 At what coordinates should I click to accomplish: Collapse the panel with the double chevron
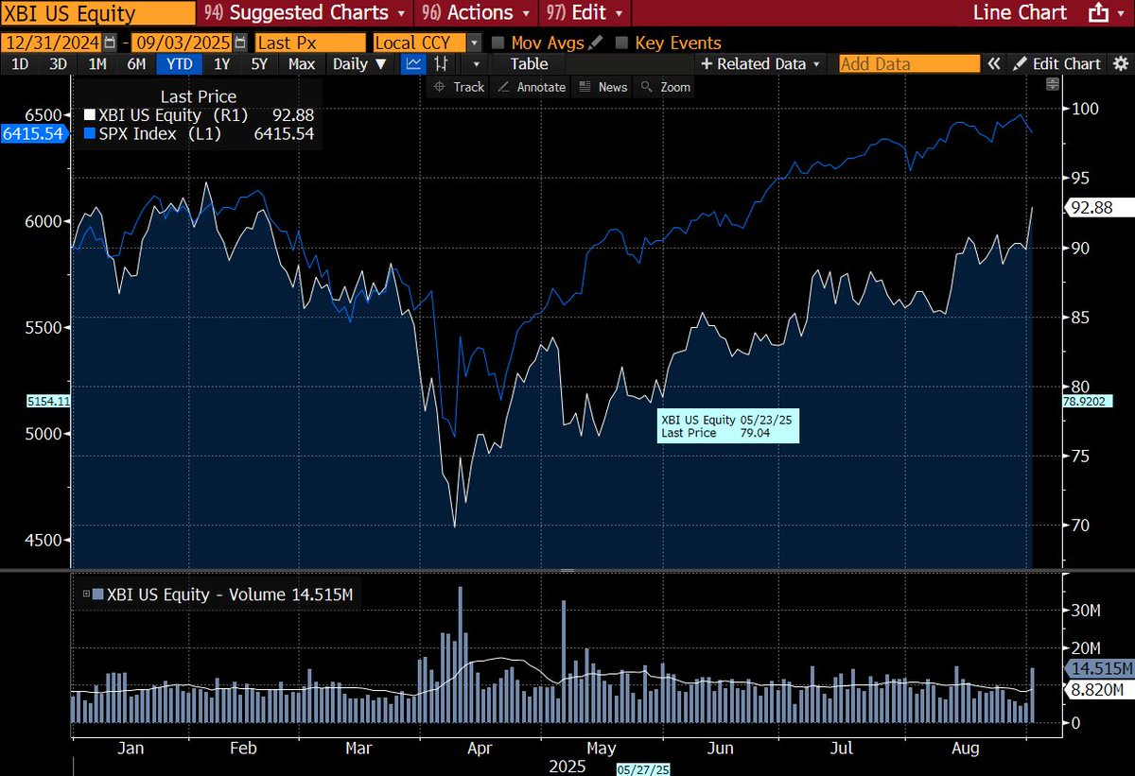pos(994,64)
